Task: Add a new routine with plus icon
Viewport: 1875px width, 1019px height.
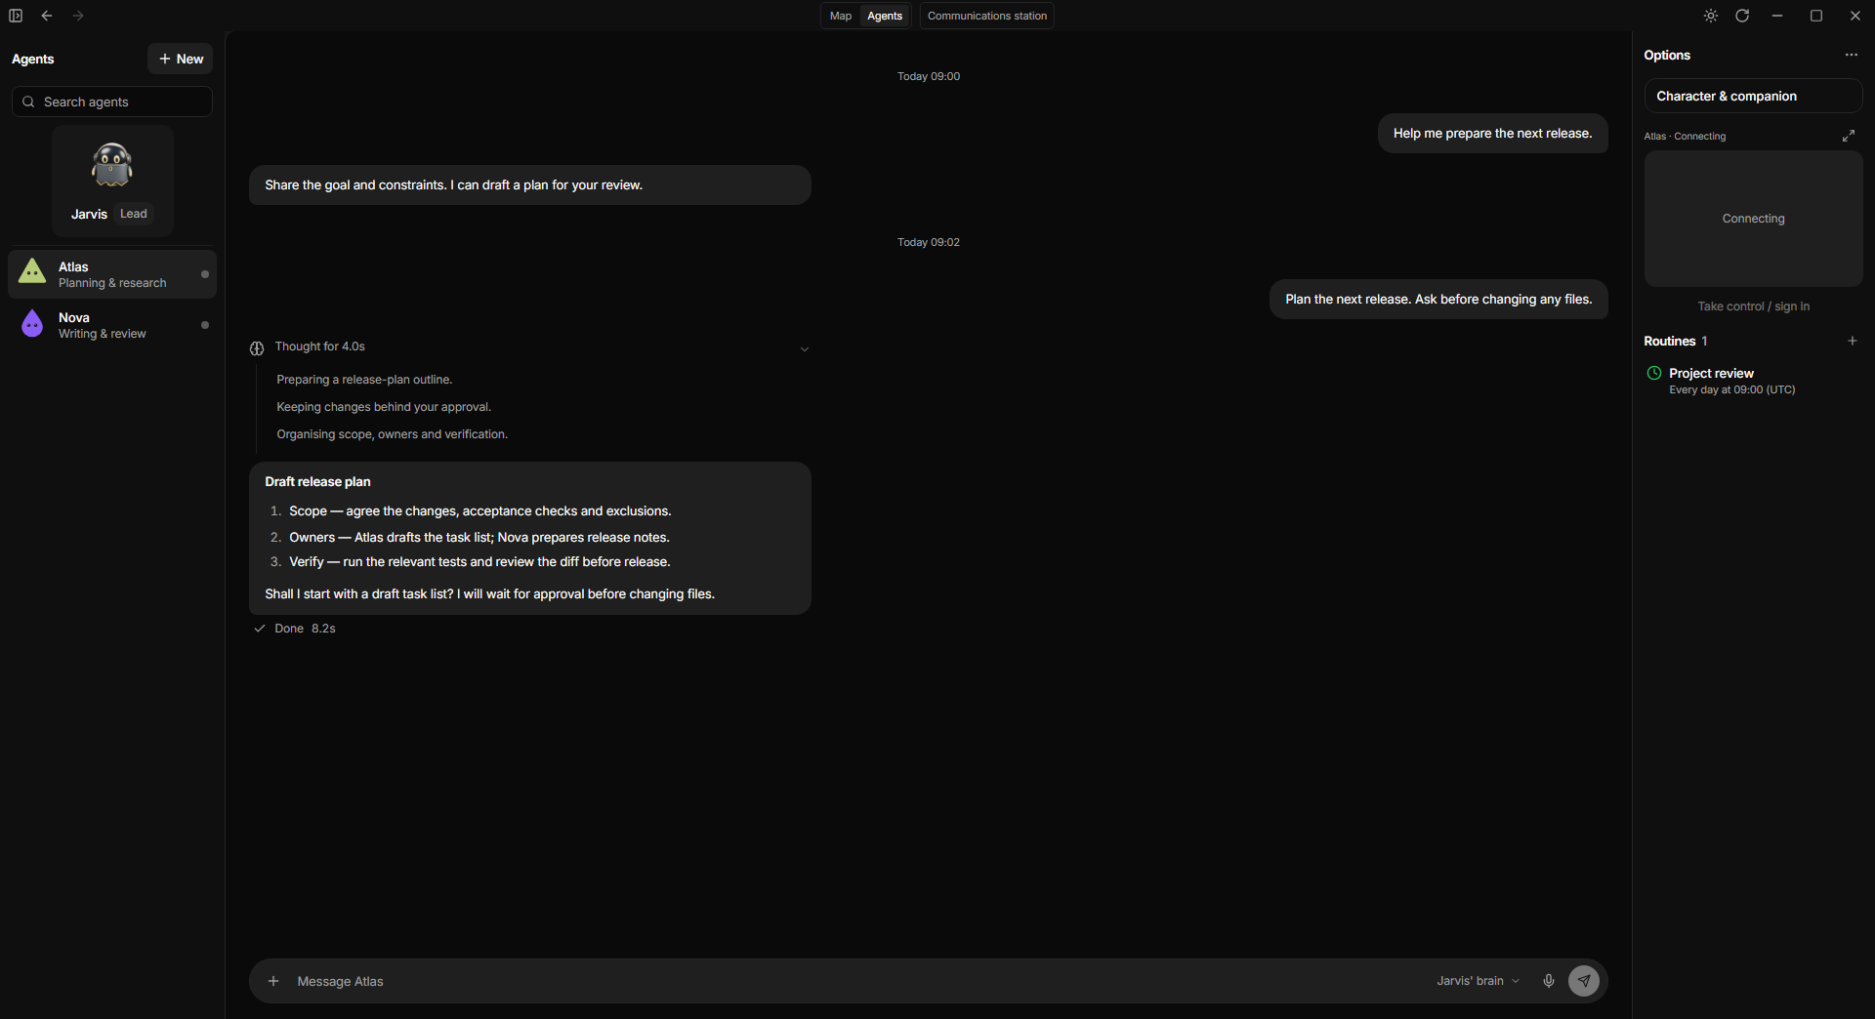Action: 1853,341
